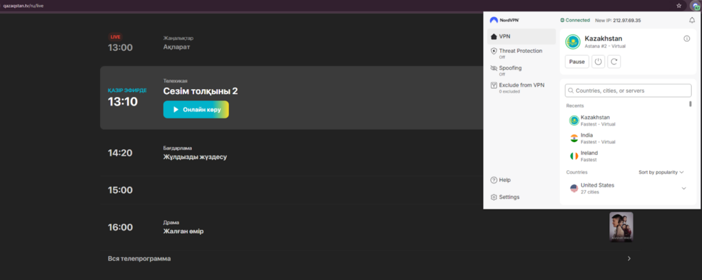Screen dimensions: 702x280
Task: Click the info icon next to Kazakhstan
Action: tap(687, 39)
